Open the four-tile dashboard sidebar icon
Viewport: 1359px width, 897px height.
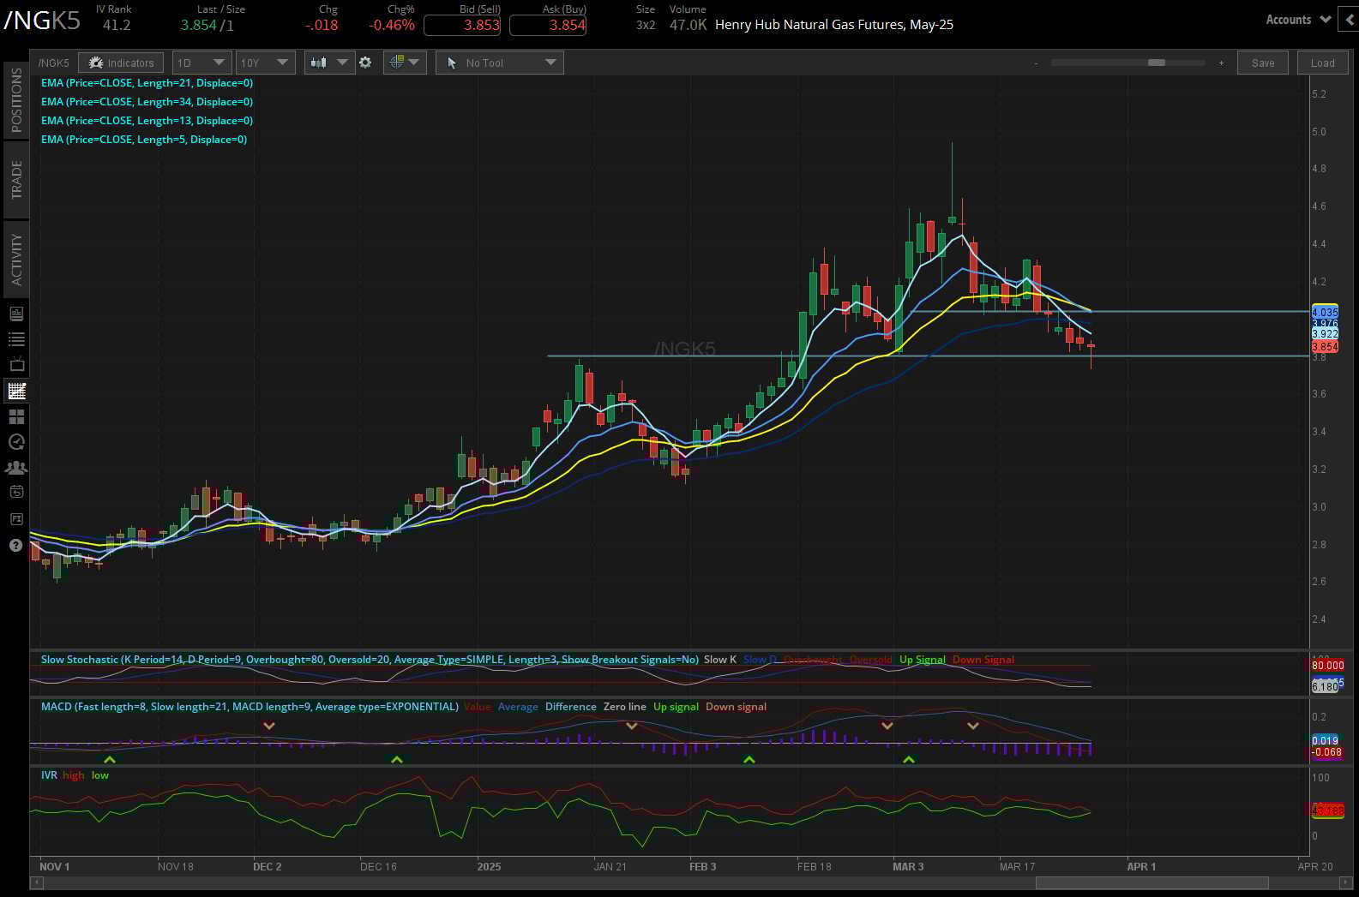[x=16, y=416]
